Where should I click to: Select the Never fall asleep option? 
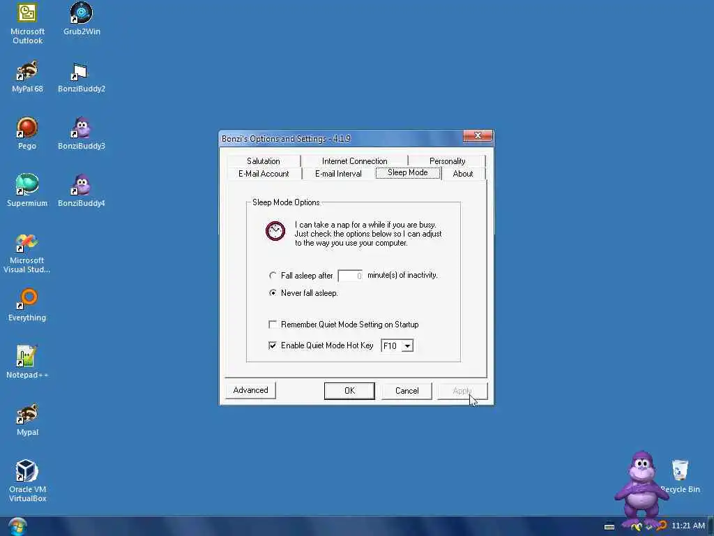pyautogui.click(x=273, y=292)
